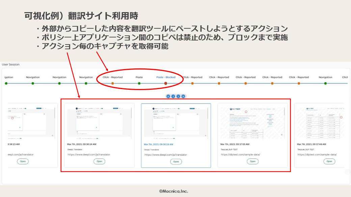Click DLP-TEST thumbnail of 09:37:05 AM card
351x197 pixels.
pos(253,123)
